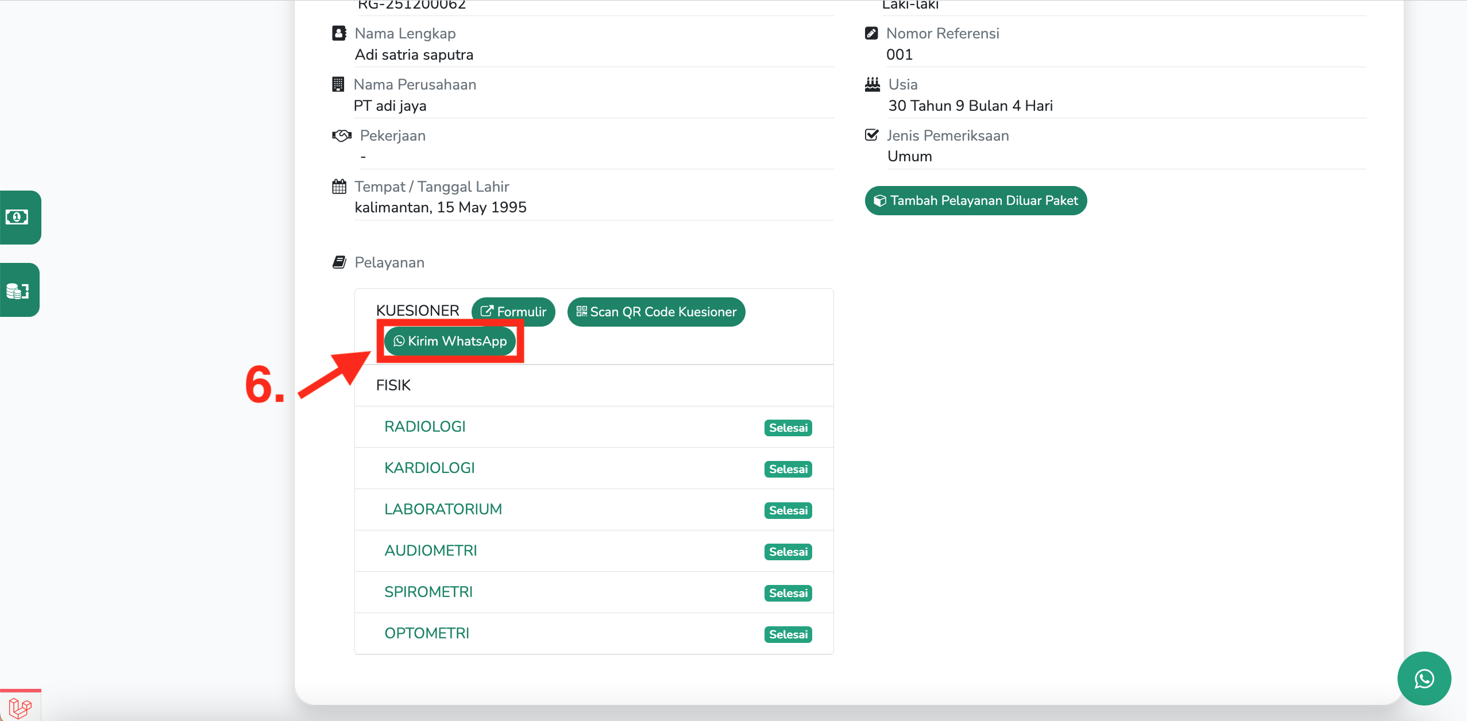Click the calendar icon beside Tempat / Tanggal Lahir

(x=339, y=187)
